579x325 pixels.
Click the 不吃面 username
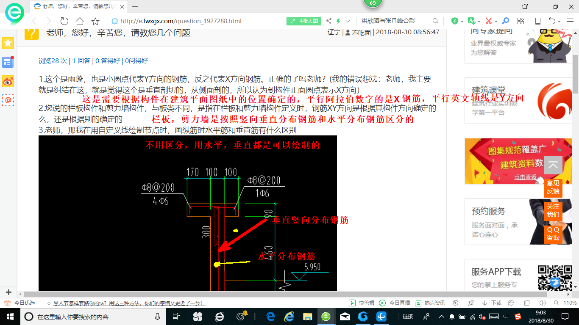click(361, 32)
